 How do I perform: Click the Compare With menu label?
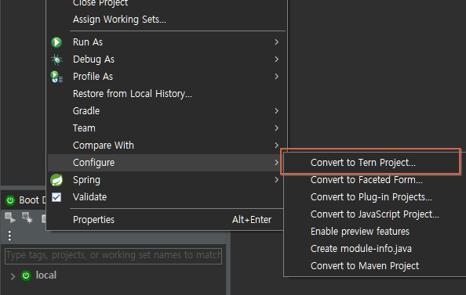(x=104, y=146)
